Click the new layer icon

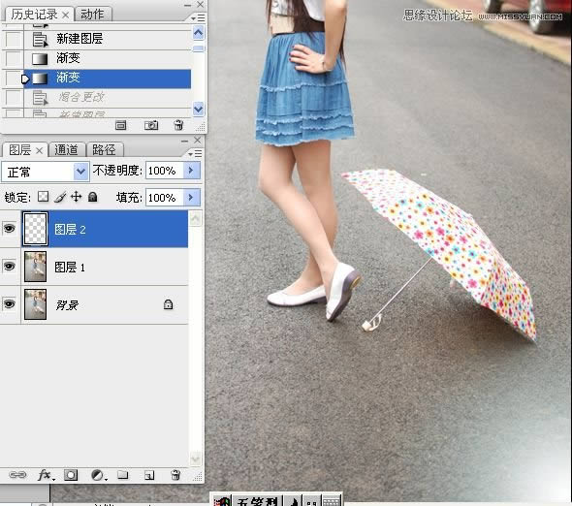[x=149, y=475]
